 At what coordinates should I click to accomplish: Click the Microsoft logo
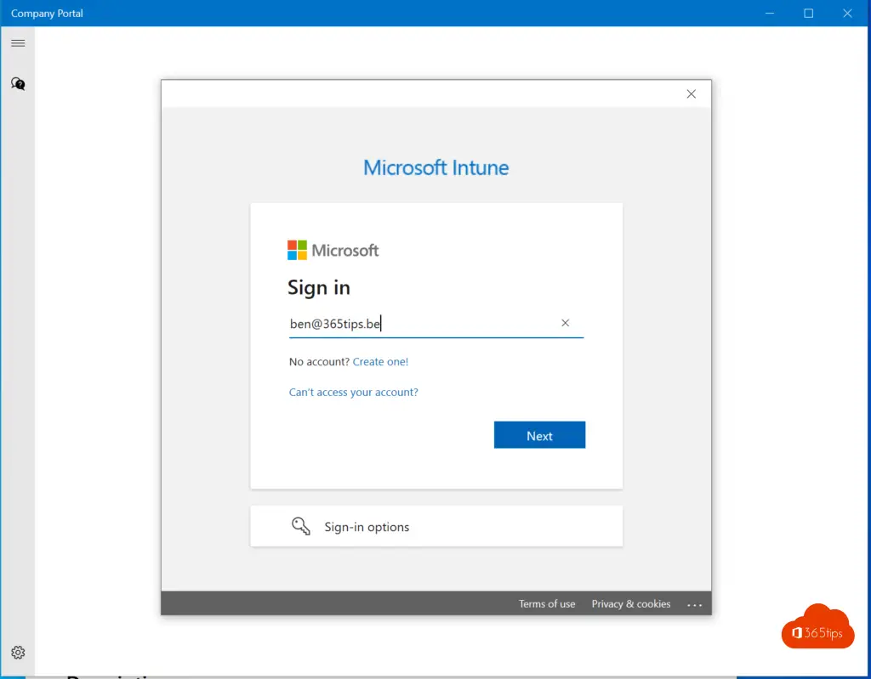333,251
